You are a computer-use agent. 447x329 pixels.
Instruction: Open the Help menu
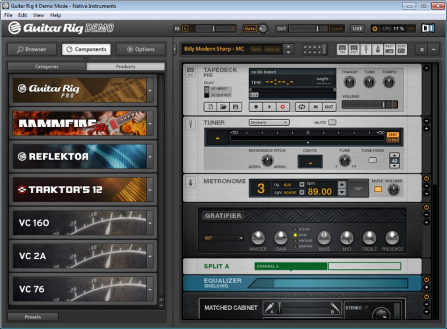pos(56,15)
